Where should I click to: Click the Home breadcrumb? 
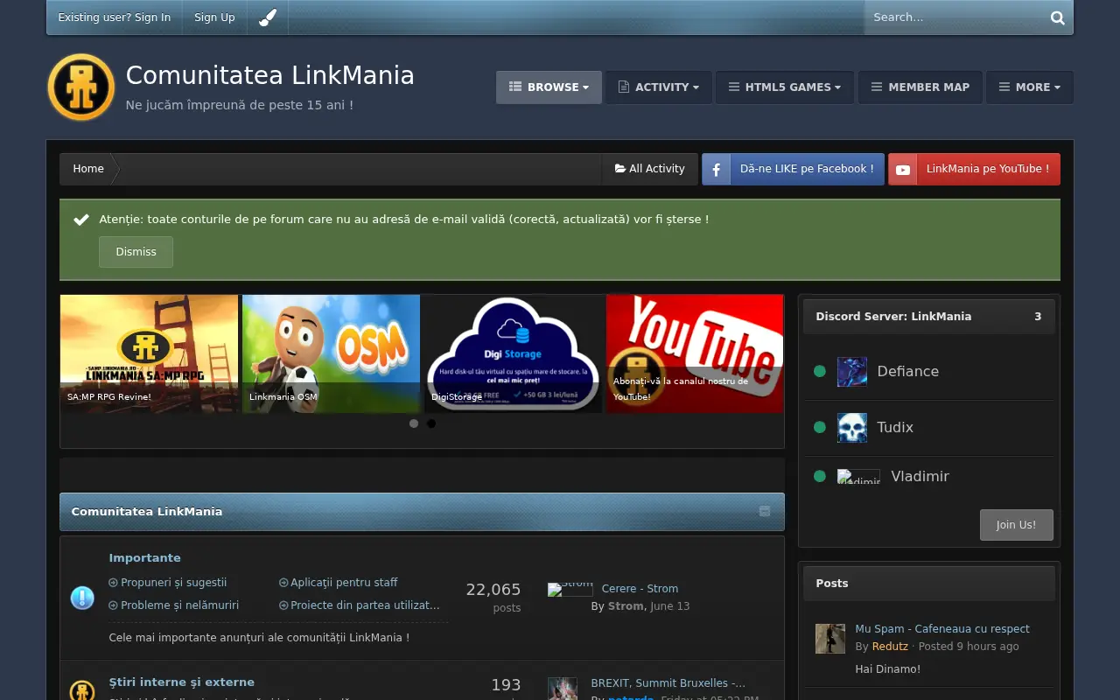point(88,169)
